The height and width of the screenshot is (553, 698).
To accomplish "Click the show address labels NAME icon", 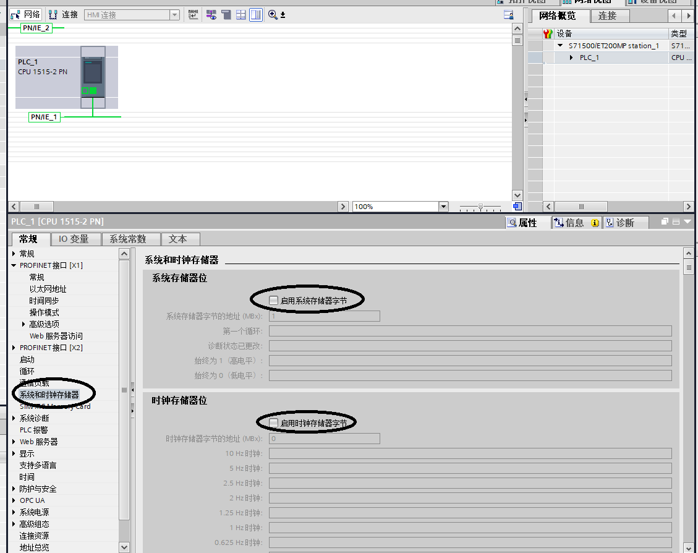I will point(194,15).
